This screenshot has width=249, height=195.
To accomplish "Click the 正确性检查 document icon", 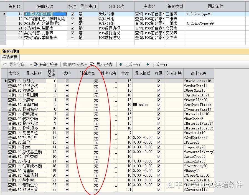I will click(x=36, y=64).
